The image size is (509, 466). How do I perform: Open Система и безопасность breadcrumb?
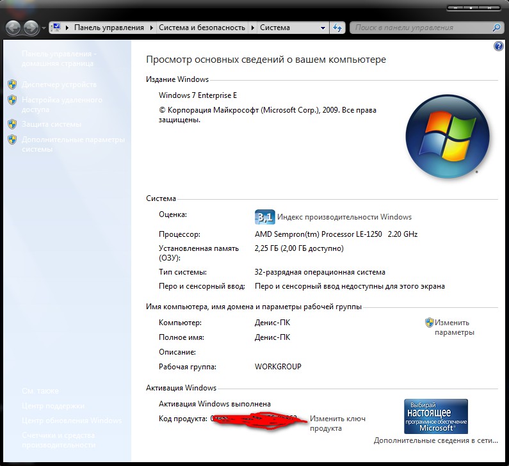tap(202, 28)
